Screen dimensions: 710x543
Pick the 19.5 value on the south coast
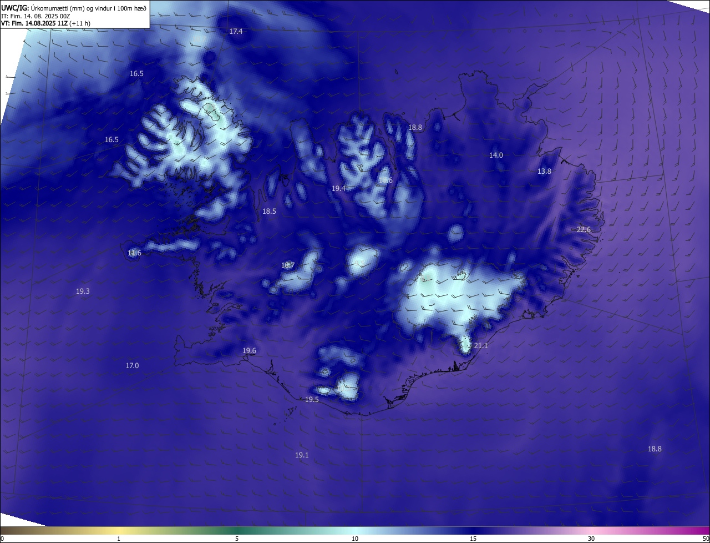pos(312,400)
